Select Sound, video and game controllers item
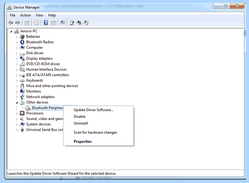 (45, 119)
